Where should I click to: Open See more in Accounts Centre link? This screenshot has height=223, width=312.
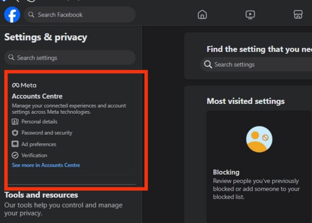(46, 165)
